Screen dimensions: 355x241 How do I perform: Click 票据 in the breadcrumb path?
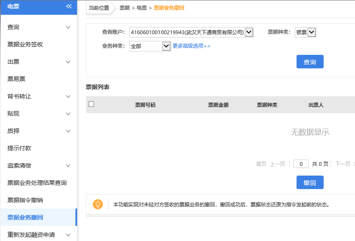click(x=125, y=8)
